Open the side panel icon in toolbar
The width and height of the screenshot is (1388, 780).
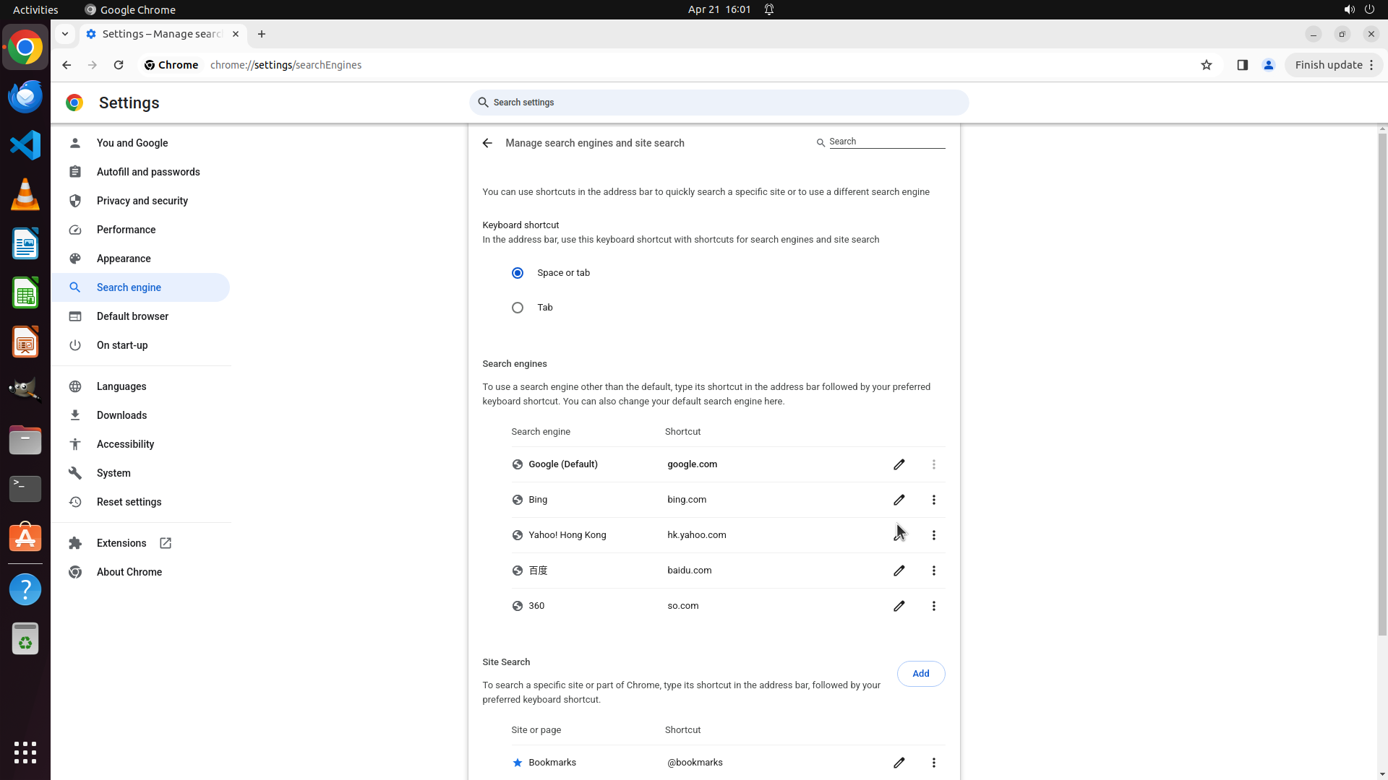pyautogui.click(x=1242, y=65)
